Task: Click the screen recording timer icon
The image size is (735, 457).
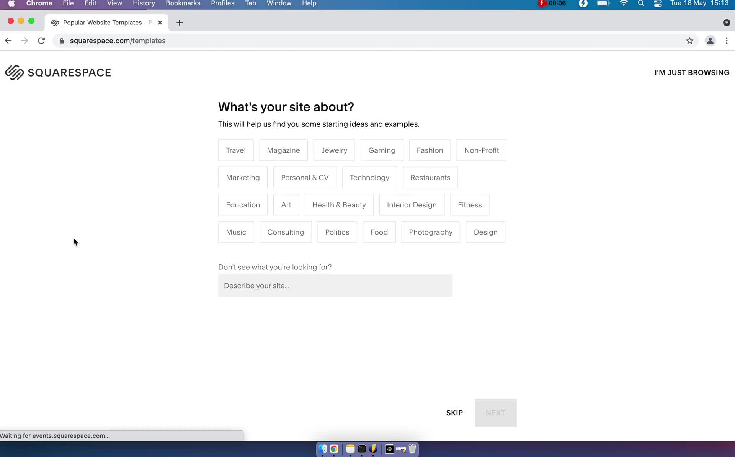Action: point(552,3)
